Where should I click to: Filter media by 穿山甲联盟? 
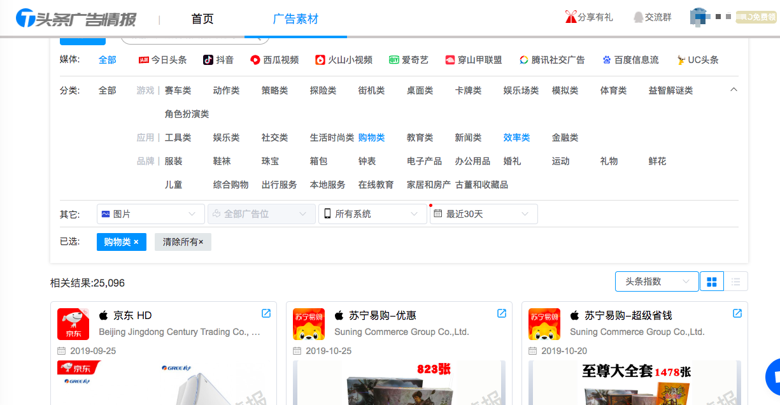(474, 60)
